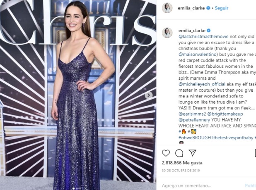The width and height of the screenshot is (256, 190).
Task: Visit @michelleyeoh_official profile link
Action: (202, 84)
